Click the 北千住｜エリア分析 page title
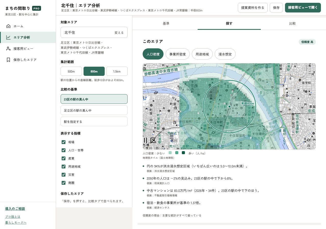This screenshot has height=229, width=326. pyautogui.click(x=80, y=5)
